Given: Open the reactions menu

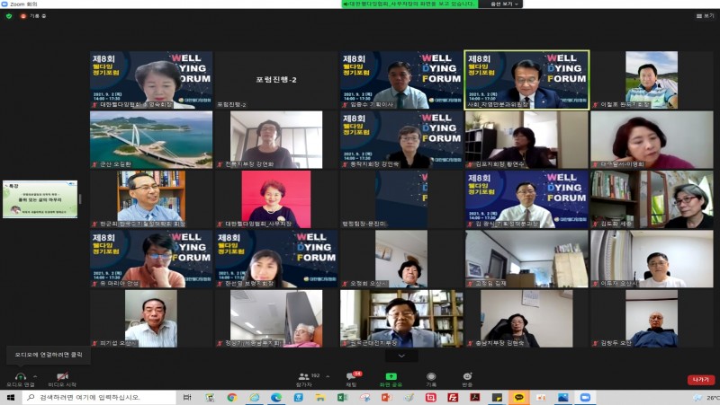Looking at the screenshot, I should tap(467, 377).
